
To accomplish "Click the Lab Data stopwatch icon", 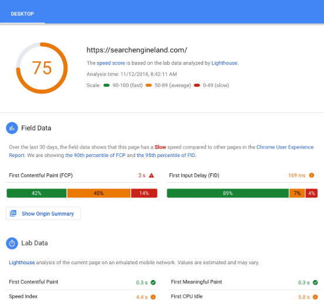I will pos(12,243).
